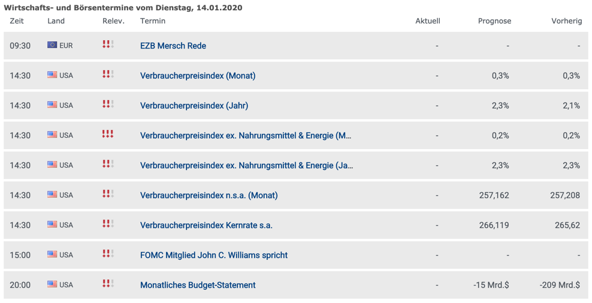Click the relevance icon of EZB Mersch Rede
This screenshot has width=592, height=303.
click(x=108, y=44)
